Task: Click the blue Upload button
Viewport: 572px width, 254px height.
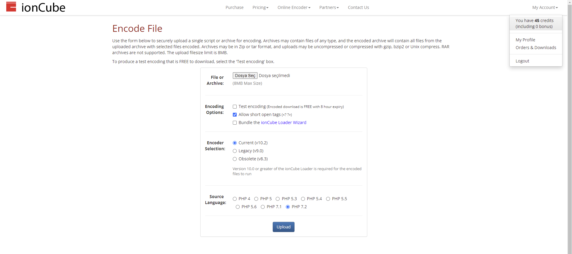Action: point(283,227)
